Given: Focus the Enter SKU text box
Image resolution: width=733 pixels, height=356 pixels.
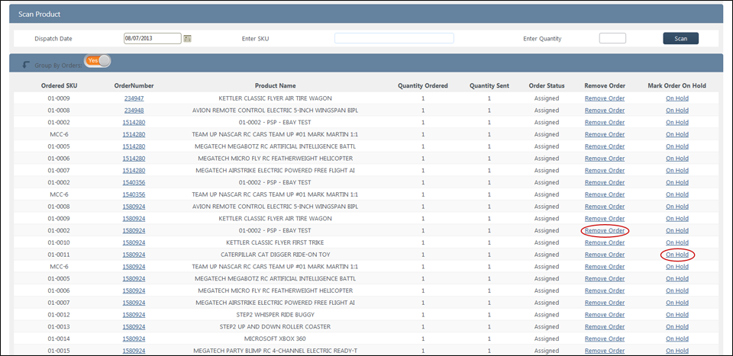Looking at the screenshot, I should [394, 38].
